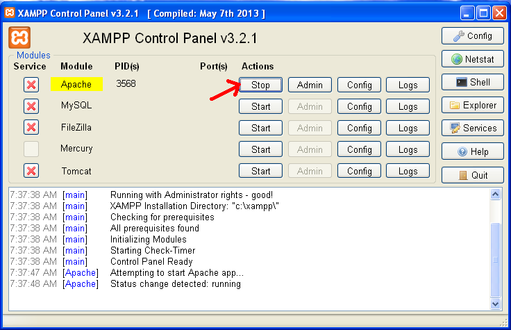This screenshot has width=511, height=330.
Task: Start the Tomcat module
Action: point(261,170)
